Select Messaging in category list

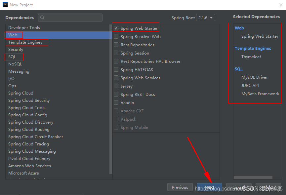(58, 71)
